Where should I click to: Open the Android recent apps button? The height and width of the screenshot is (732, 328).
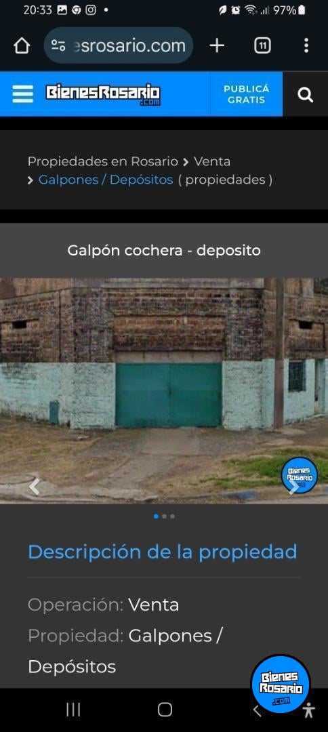click(73, 710)
